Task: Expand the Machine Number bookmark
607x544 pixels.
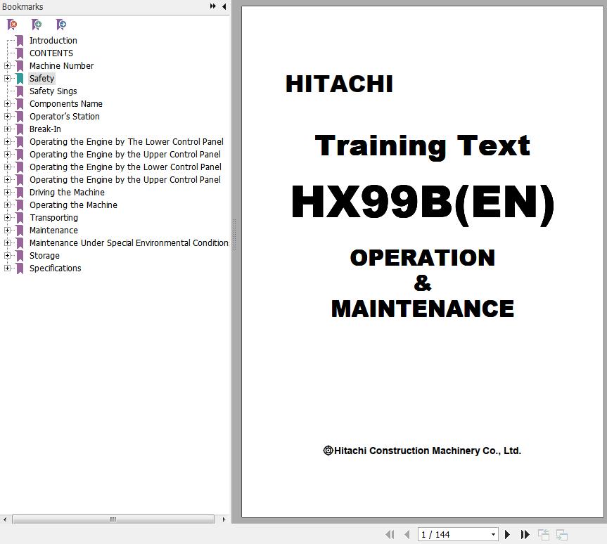Action: tap(7, 66)
